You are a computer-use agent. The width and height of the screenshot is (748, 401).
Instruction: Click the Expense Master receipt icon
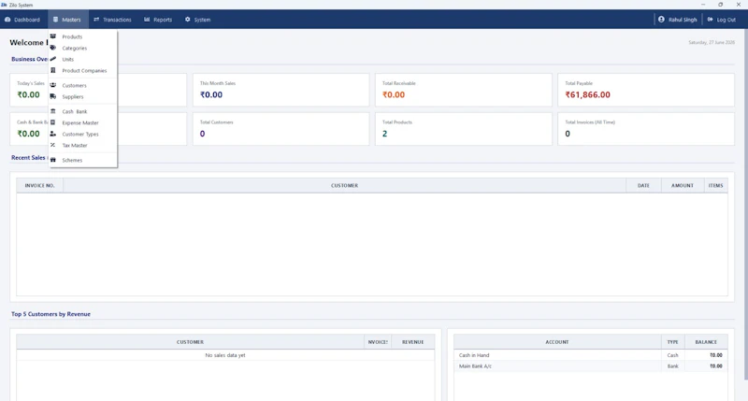53,122
